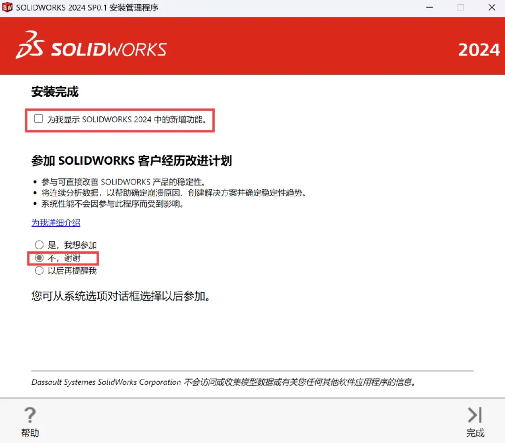This screenshot has width=505, height=443.
Task: Open the '为我详细介绍' link
Action: tap(56, 222)
